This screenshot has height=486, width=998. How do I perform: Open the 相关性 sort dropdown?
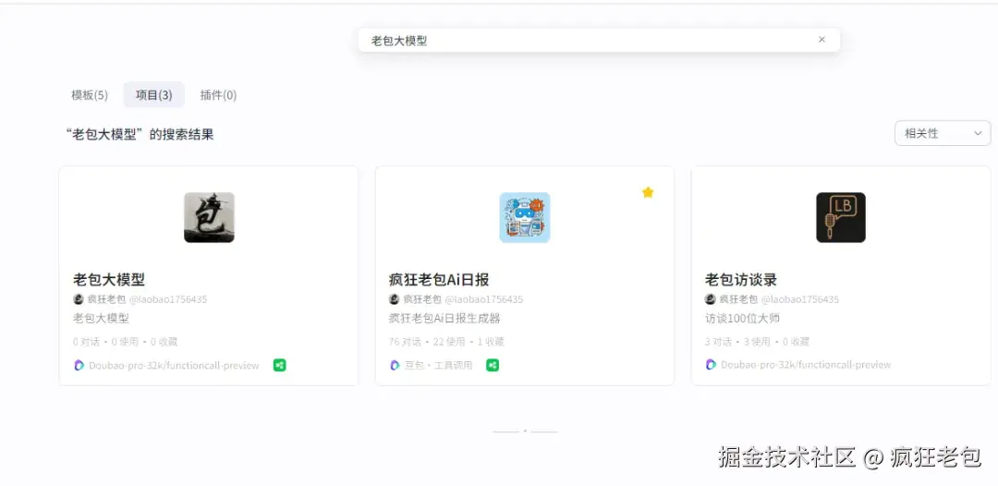[x=943, y=134]
